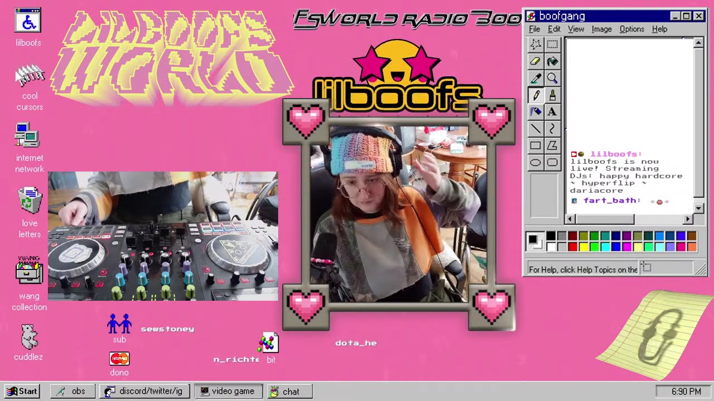This screenshot has height=401, width=714.
Task: Switch to the video game taskbar button
Action: (x=228, y=392)
